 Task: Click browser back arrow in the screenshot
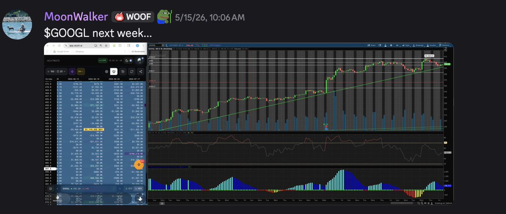(x=48, y=46)
